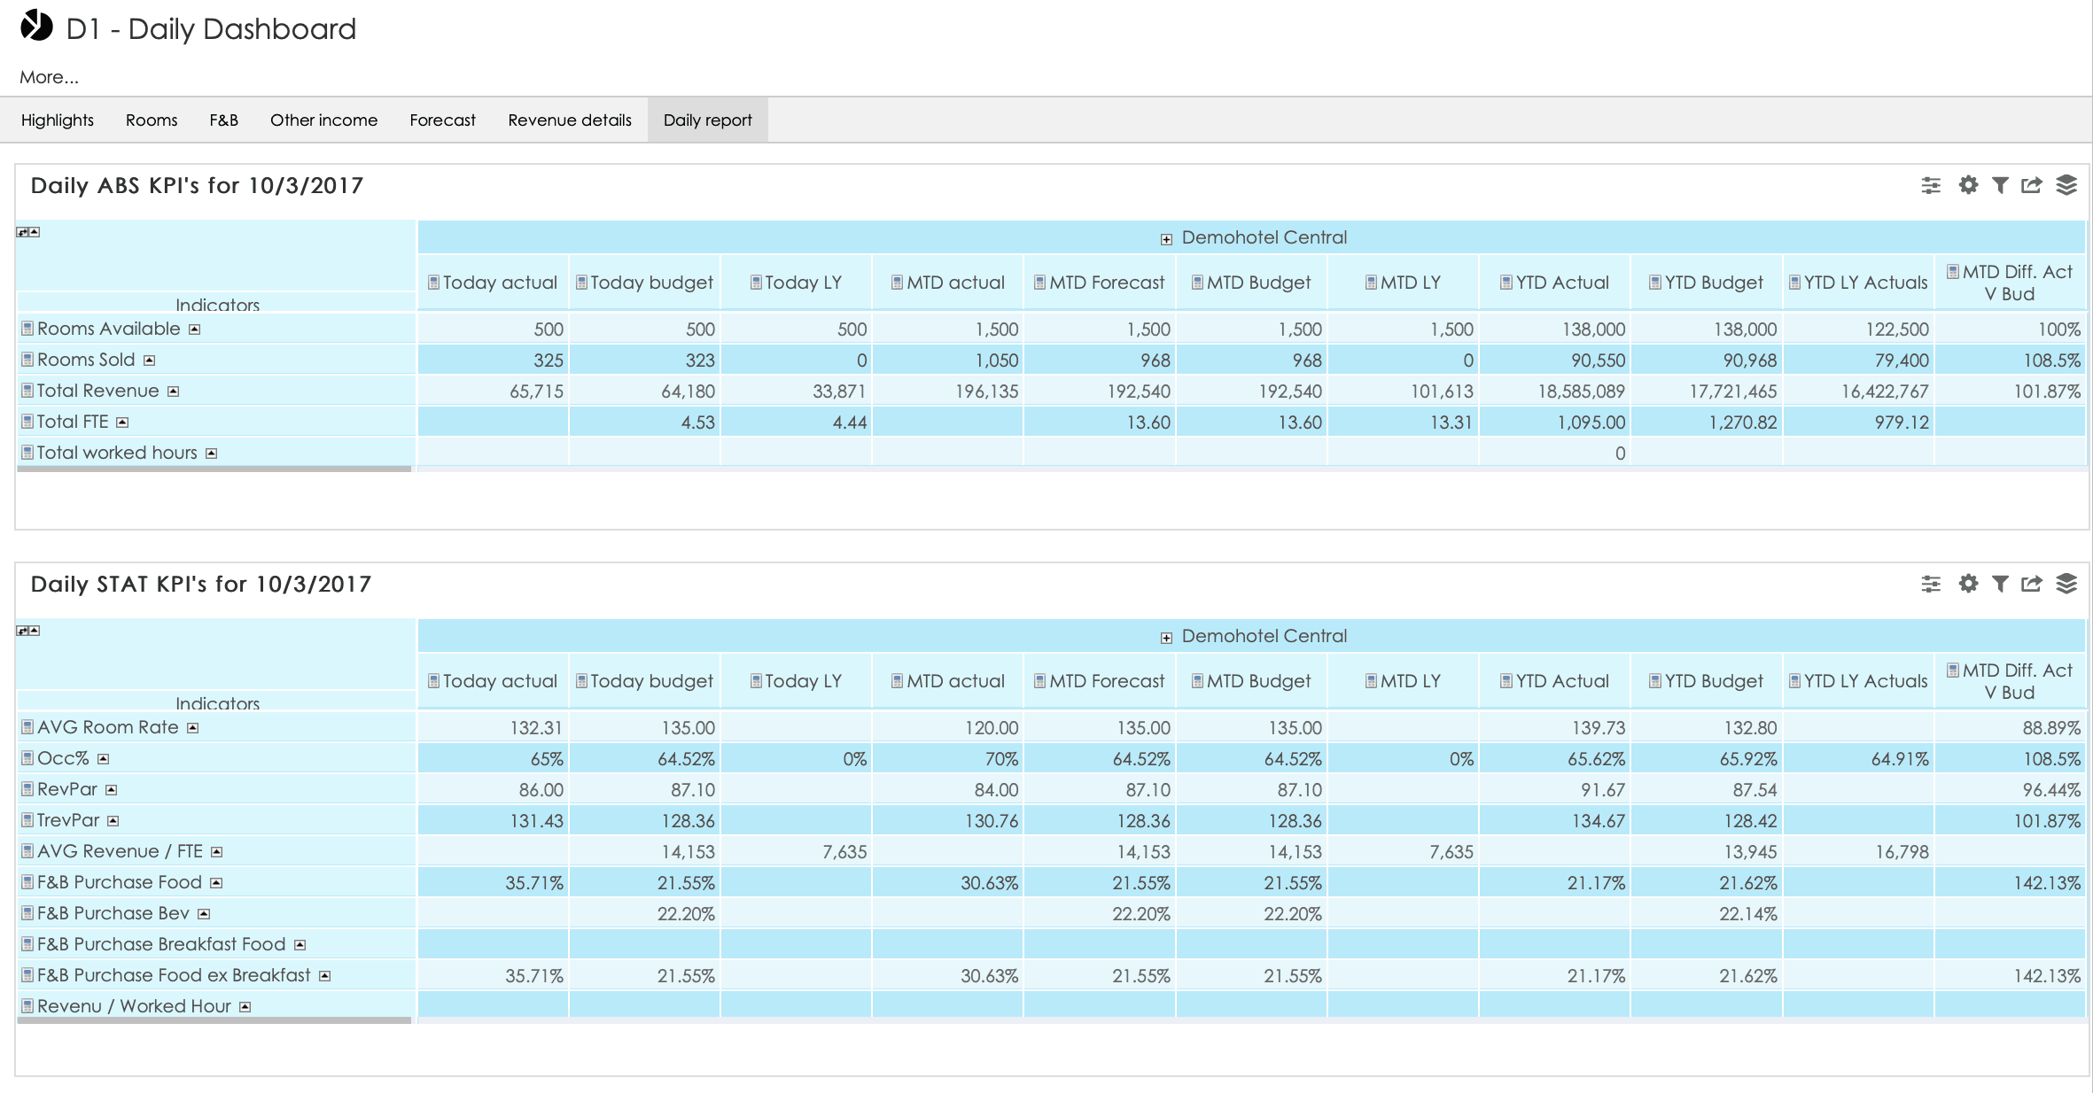
Task: Open sliders options icon in Daily STAT panel
Action: point(1931,584)
